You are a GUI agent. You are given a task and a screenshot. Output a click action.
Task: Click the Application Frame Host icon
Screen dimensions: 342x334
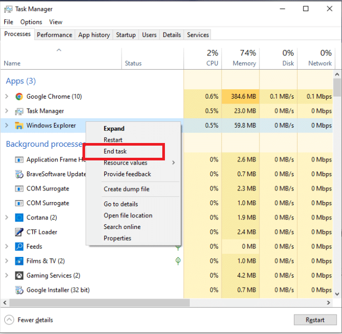pos(19,160)
